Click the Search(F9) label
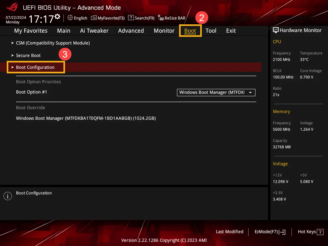The width and height of the screenshot is (328, 246). pyautogui.click(x=144, y=18)
